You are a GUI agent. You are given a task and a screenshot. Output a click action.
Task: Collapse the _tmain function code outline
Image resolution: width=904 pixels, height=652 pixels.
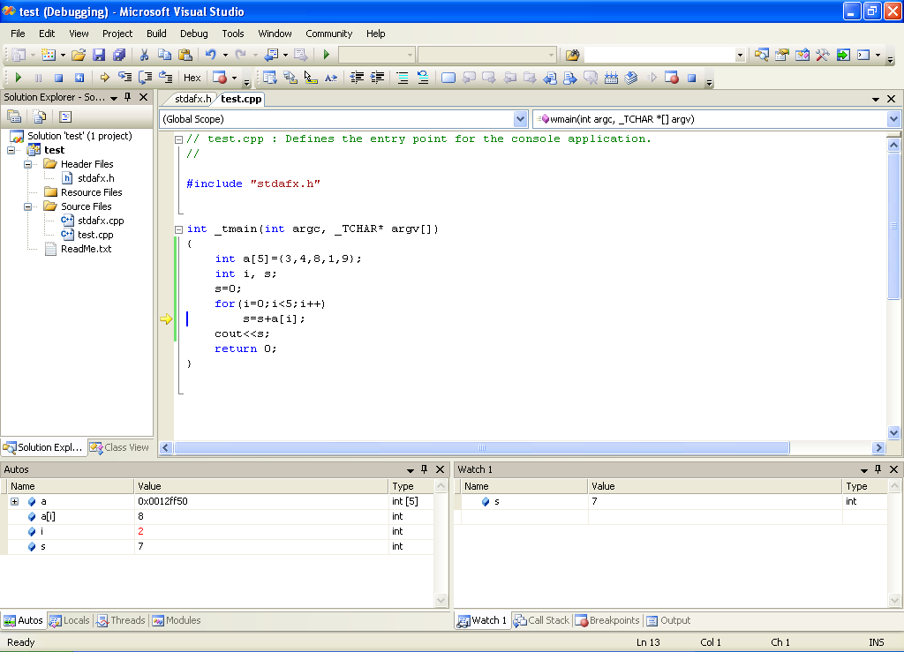[178, 229]
